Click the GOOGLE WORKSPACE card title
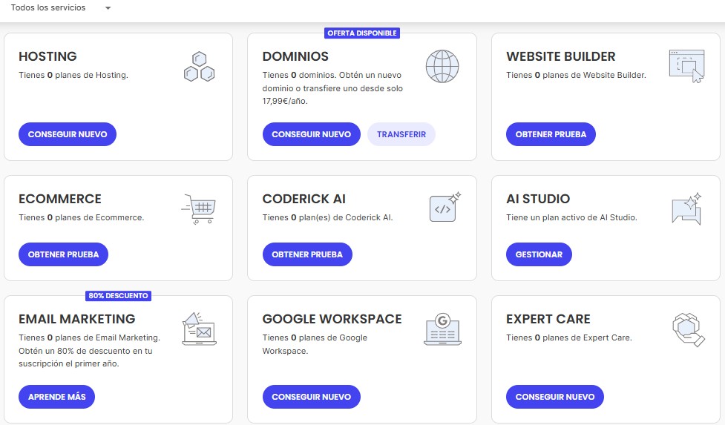Screen dimensions: 725x425 tap(332, 319)
